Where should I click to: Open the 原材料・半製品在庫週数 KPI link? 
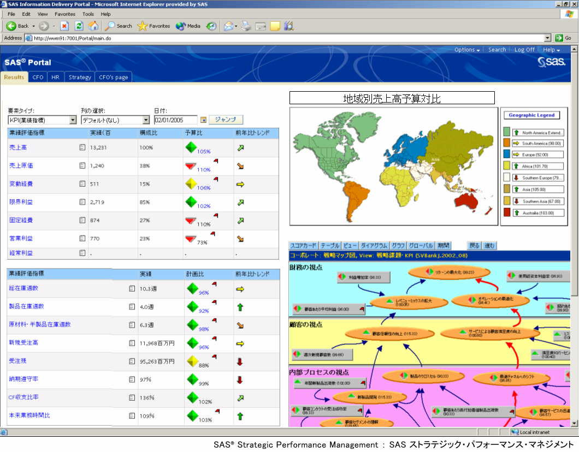(39, 324)
